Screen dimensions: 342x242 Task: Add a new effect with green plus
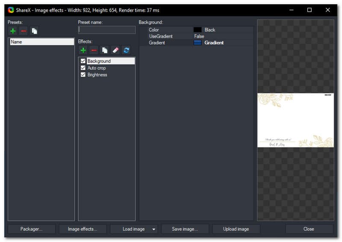tap(83, 51)
